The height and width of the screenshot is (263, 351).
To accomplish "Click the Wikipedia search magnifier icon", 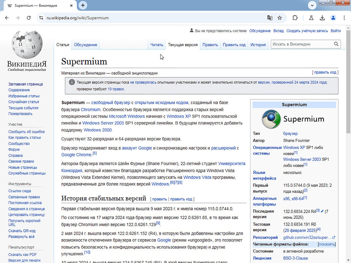I will tap(336, 44).
